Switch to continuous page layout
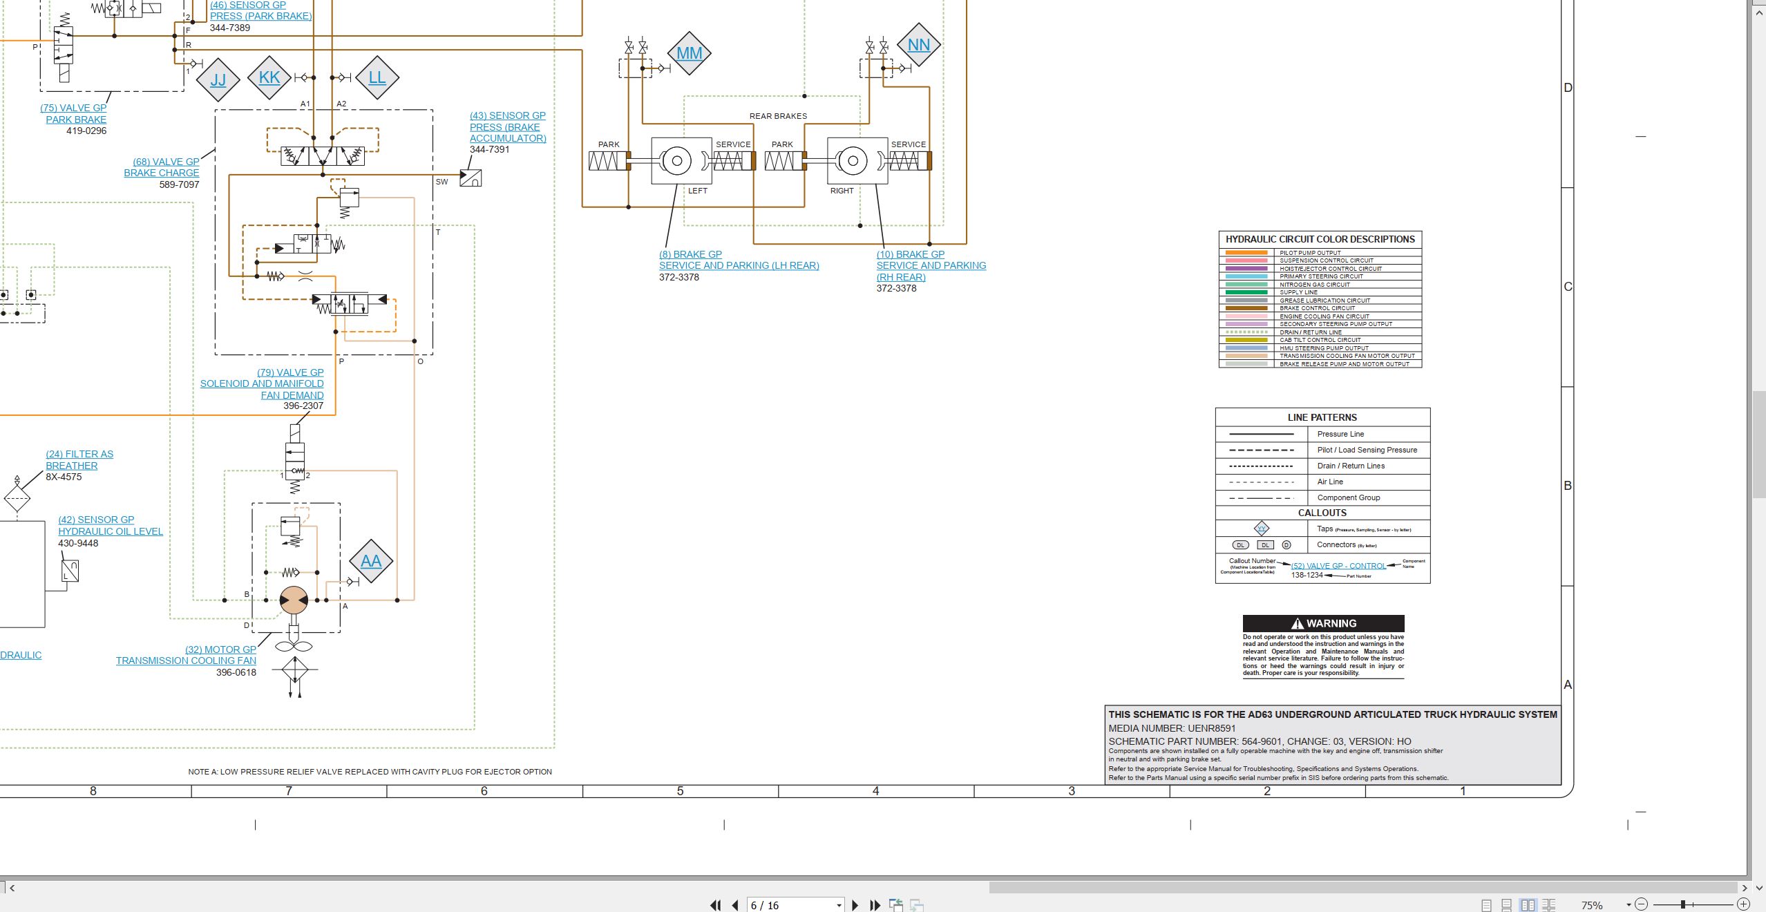The height and width of the screenshot is (912, 1766). pos(1507,905)
